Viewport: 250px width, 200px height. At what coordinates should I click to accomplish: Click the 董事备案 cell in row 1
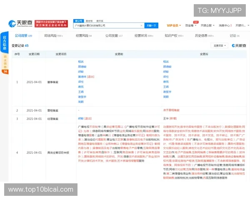point(53,82)
